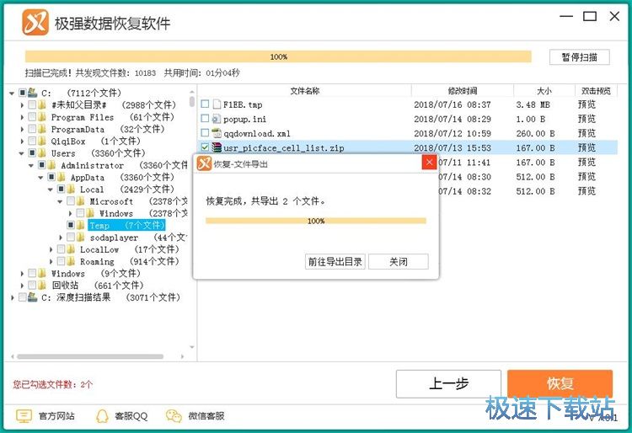Click the 上一步 button
Viewport: 632px width, 433px height.
coord(448,383)
